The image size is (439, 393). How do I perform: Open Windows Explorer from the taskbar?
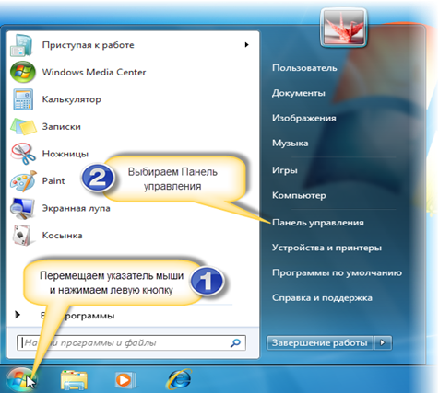(x=74, y=380)
